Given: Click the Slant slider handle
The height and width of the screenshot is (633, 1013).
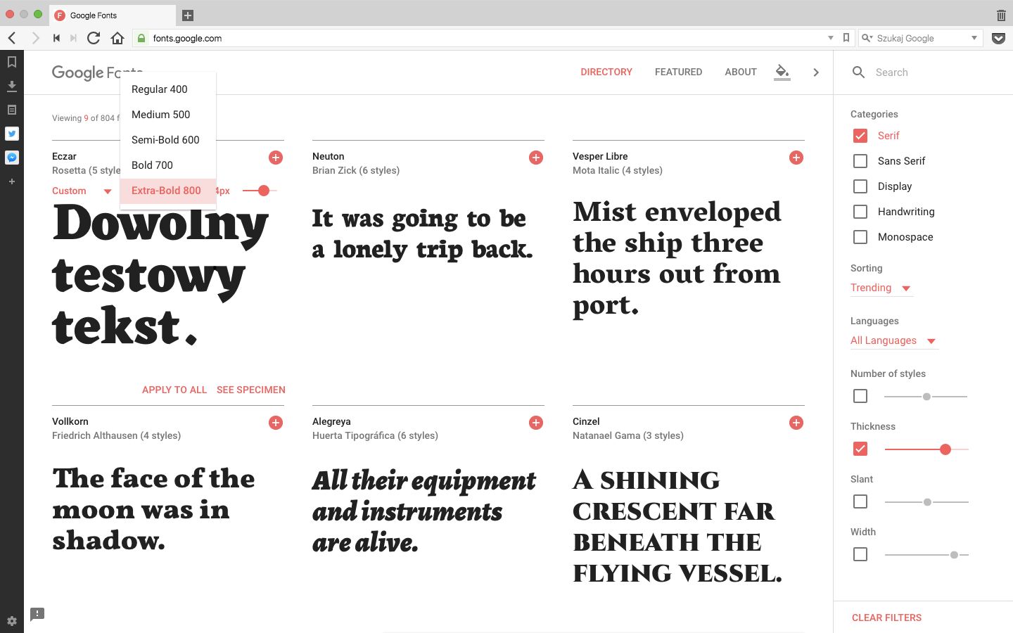Looking at the screenshot, I should [x=927, y=502].
